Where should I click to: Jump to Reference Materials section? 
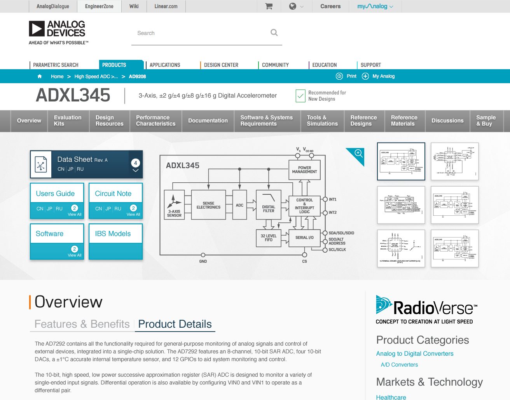(x=404, y=121)
